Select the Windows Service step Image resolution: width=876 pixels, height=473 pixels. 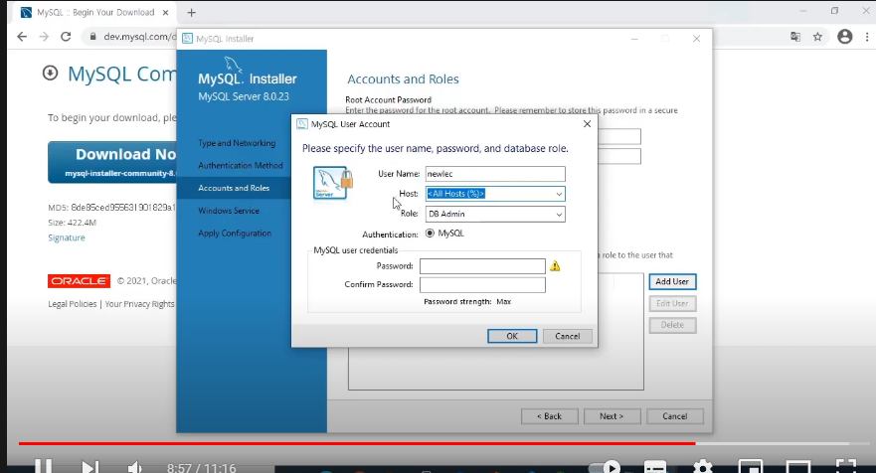click(x=229, y=211)
